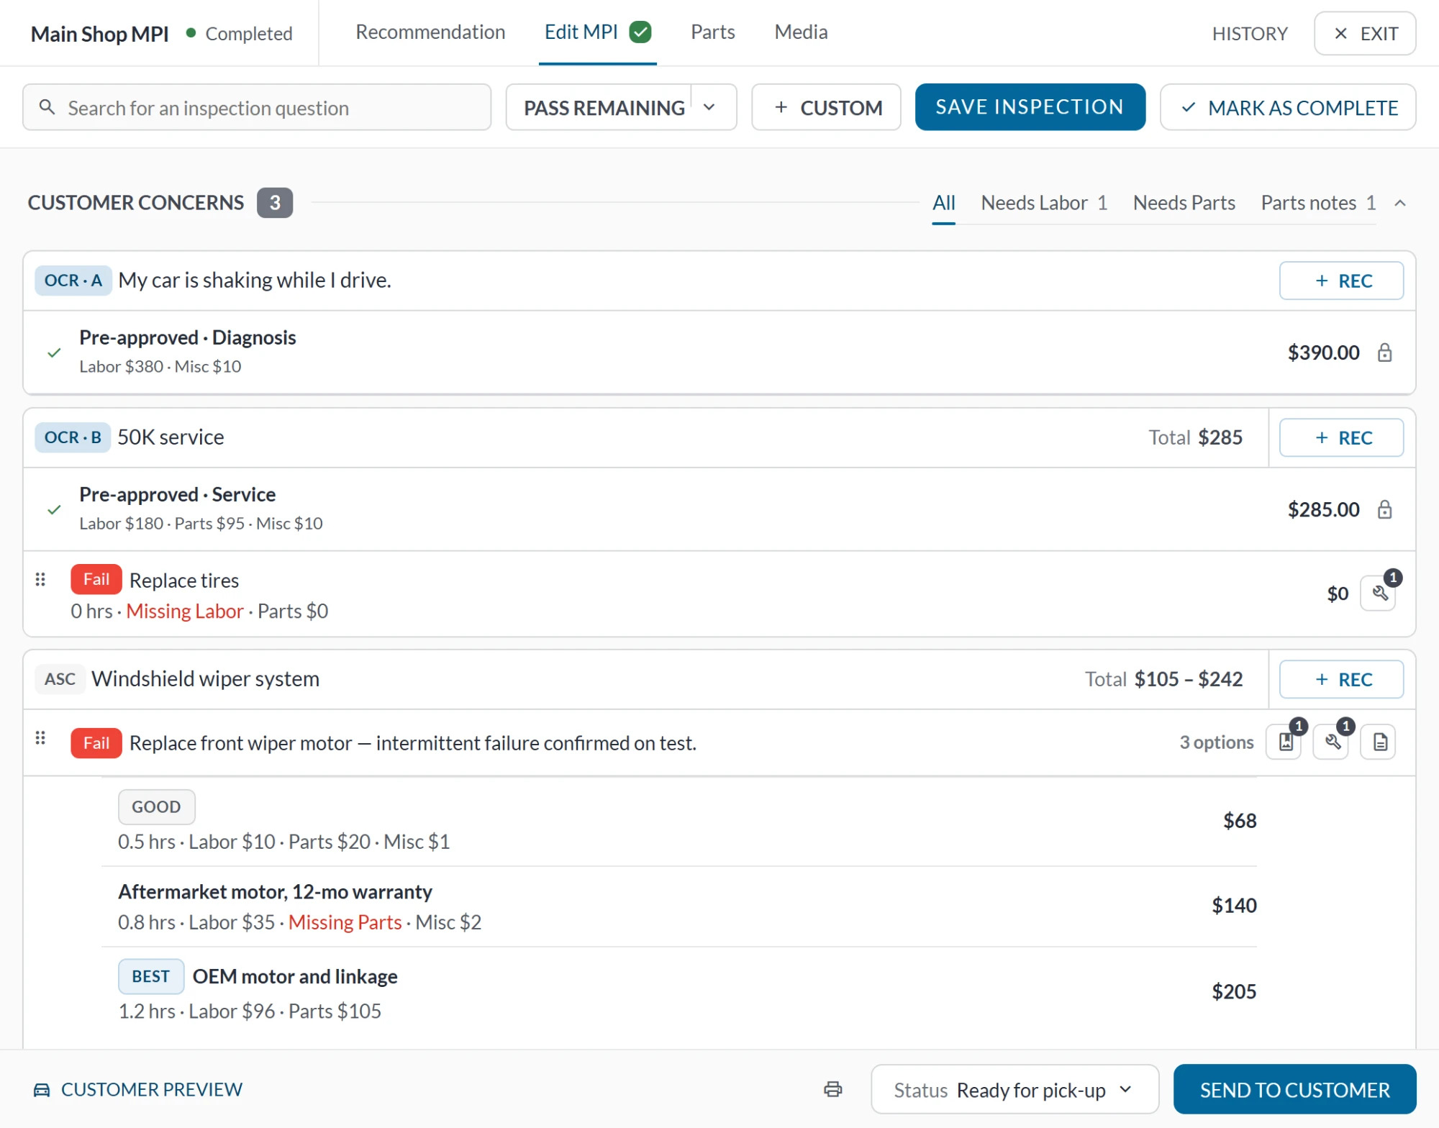This screenshot has width=1439, height=1128.
Task: Exit the MPI editor
Action: pyautogui.click(x=1365, y=33)
